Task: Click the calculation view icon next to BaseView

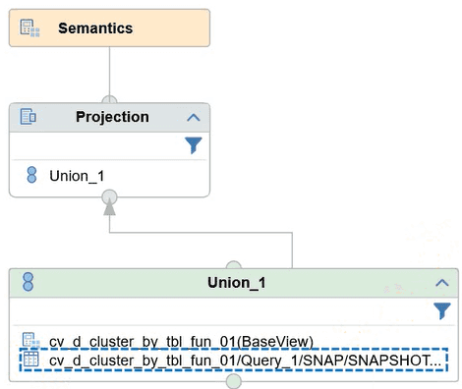Action: click(30, 340)
